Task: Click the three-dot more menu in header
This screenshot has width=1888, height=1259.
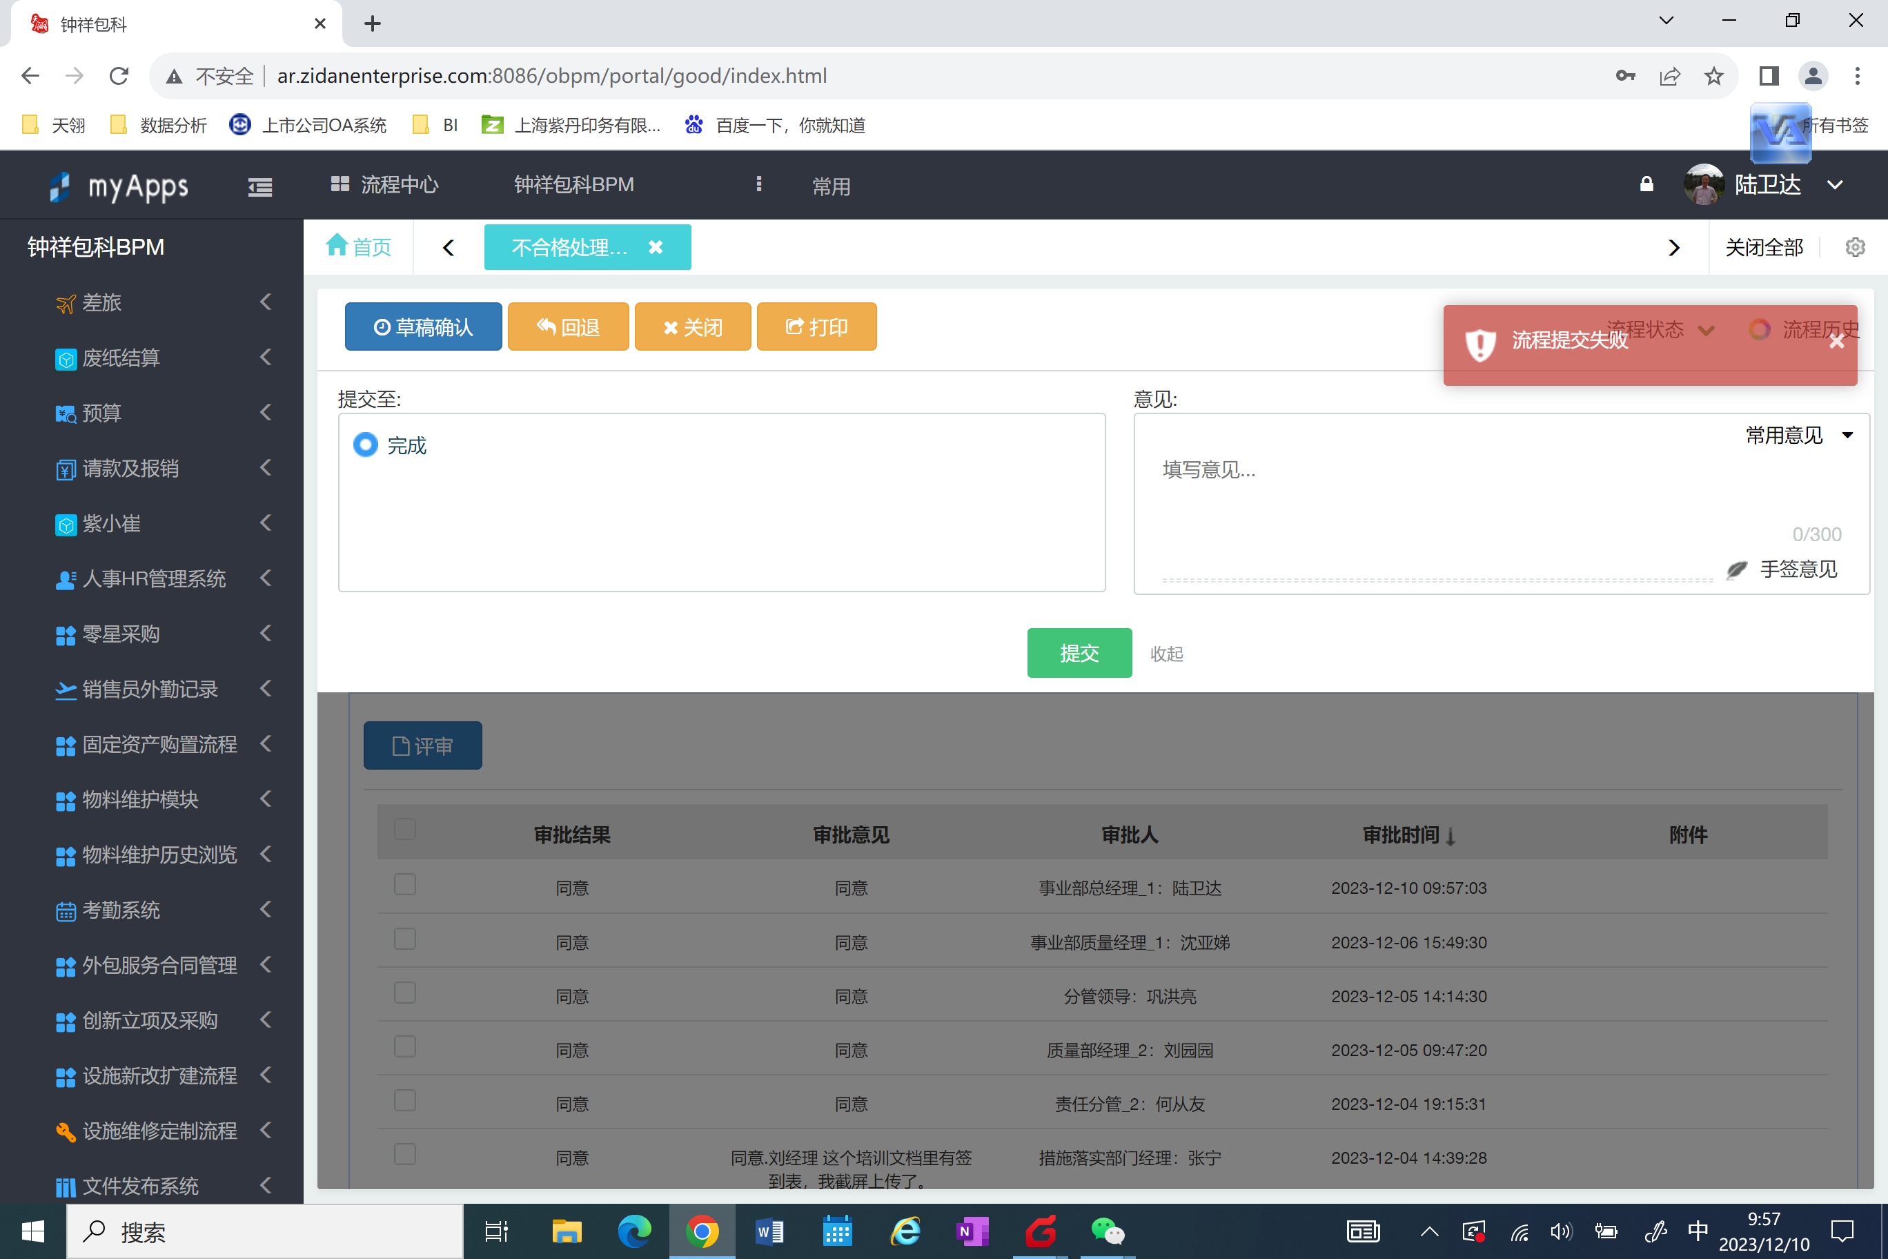Action: pyautogui.click(x=758, y=185)
